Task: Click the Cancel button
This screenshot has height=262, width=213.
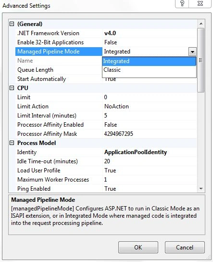Action: [x=185, y=247]
